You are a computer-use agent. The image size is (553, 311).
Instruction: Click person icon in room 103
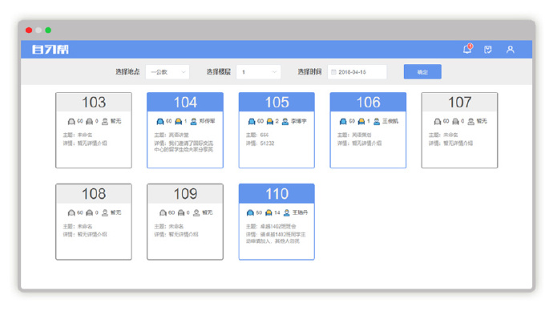pyautogui.click(x=105, y=121)
